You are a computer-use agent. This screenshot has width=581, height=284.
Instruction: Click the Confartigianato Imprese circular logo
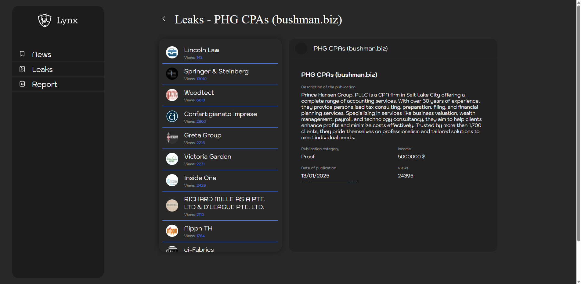pos(172,116)
